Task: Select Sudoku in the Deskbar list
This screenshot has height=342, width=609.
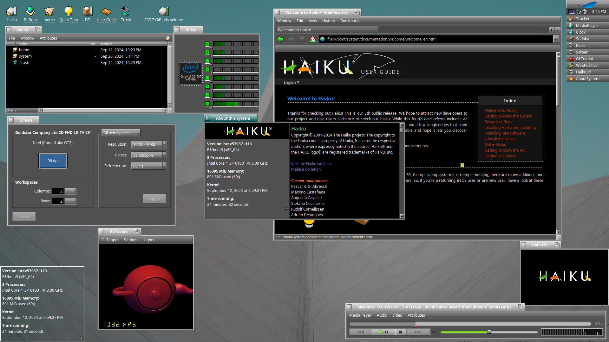Action: click(x=582, y=39)
